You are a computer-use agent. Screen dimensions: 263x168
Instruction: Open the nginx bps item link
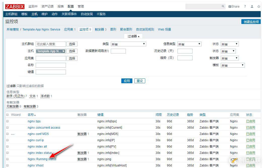click(x=34, y=121)
